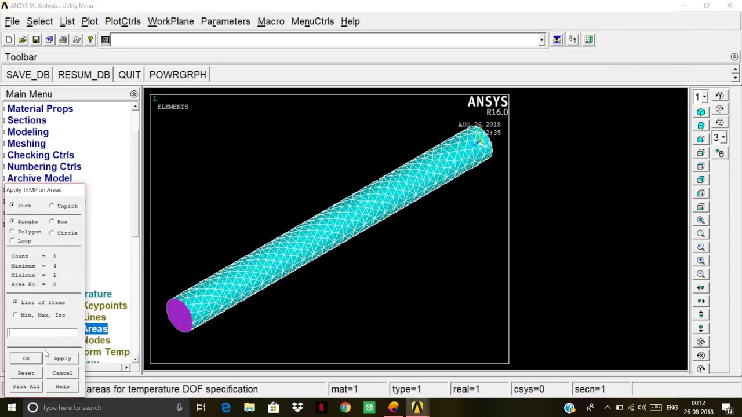Select the Box picking mode
The image size is (742, 417).
(x=52, y=221)
